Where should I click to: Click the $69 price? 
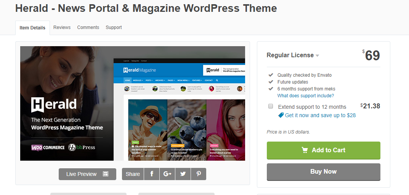[371, 55]
